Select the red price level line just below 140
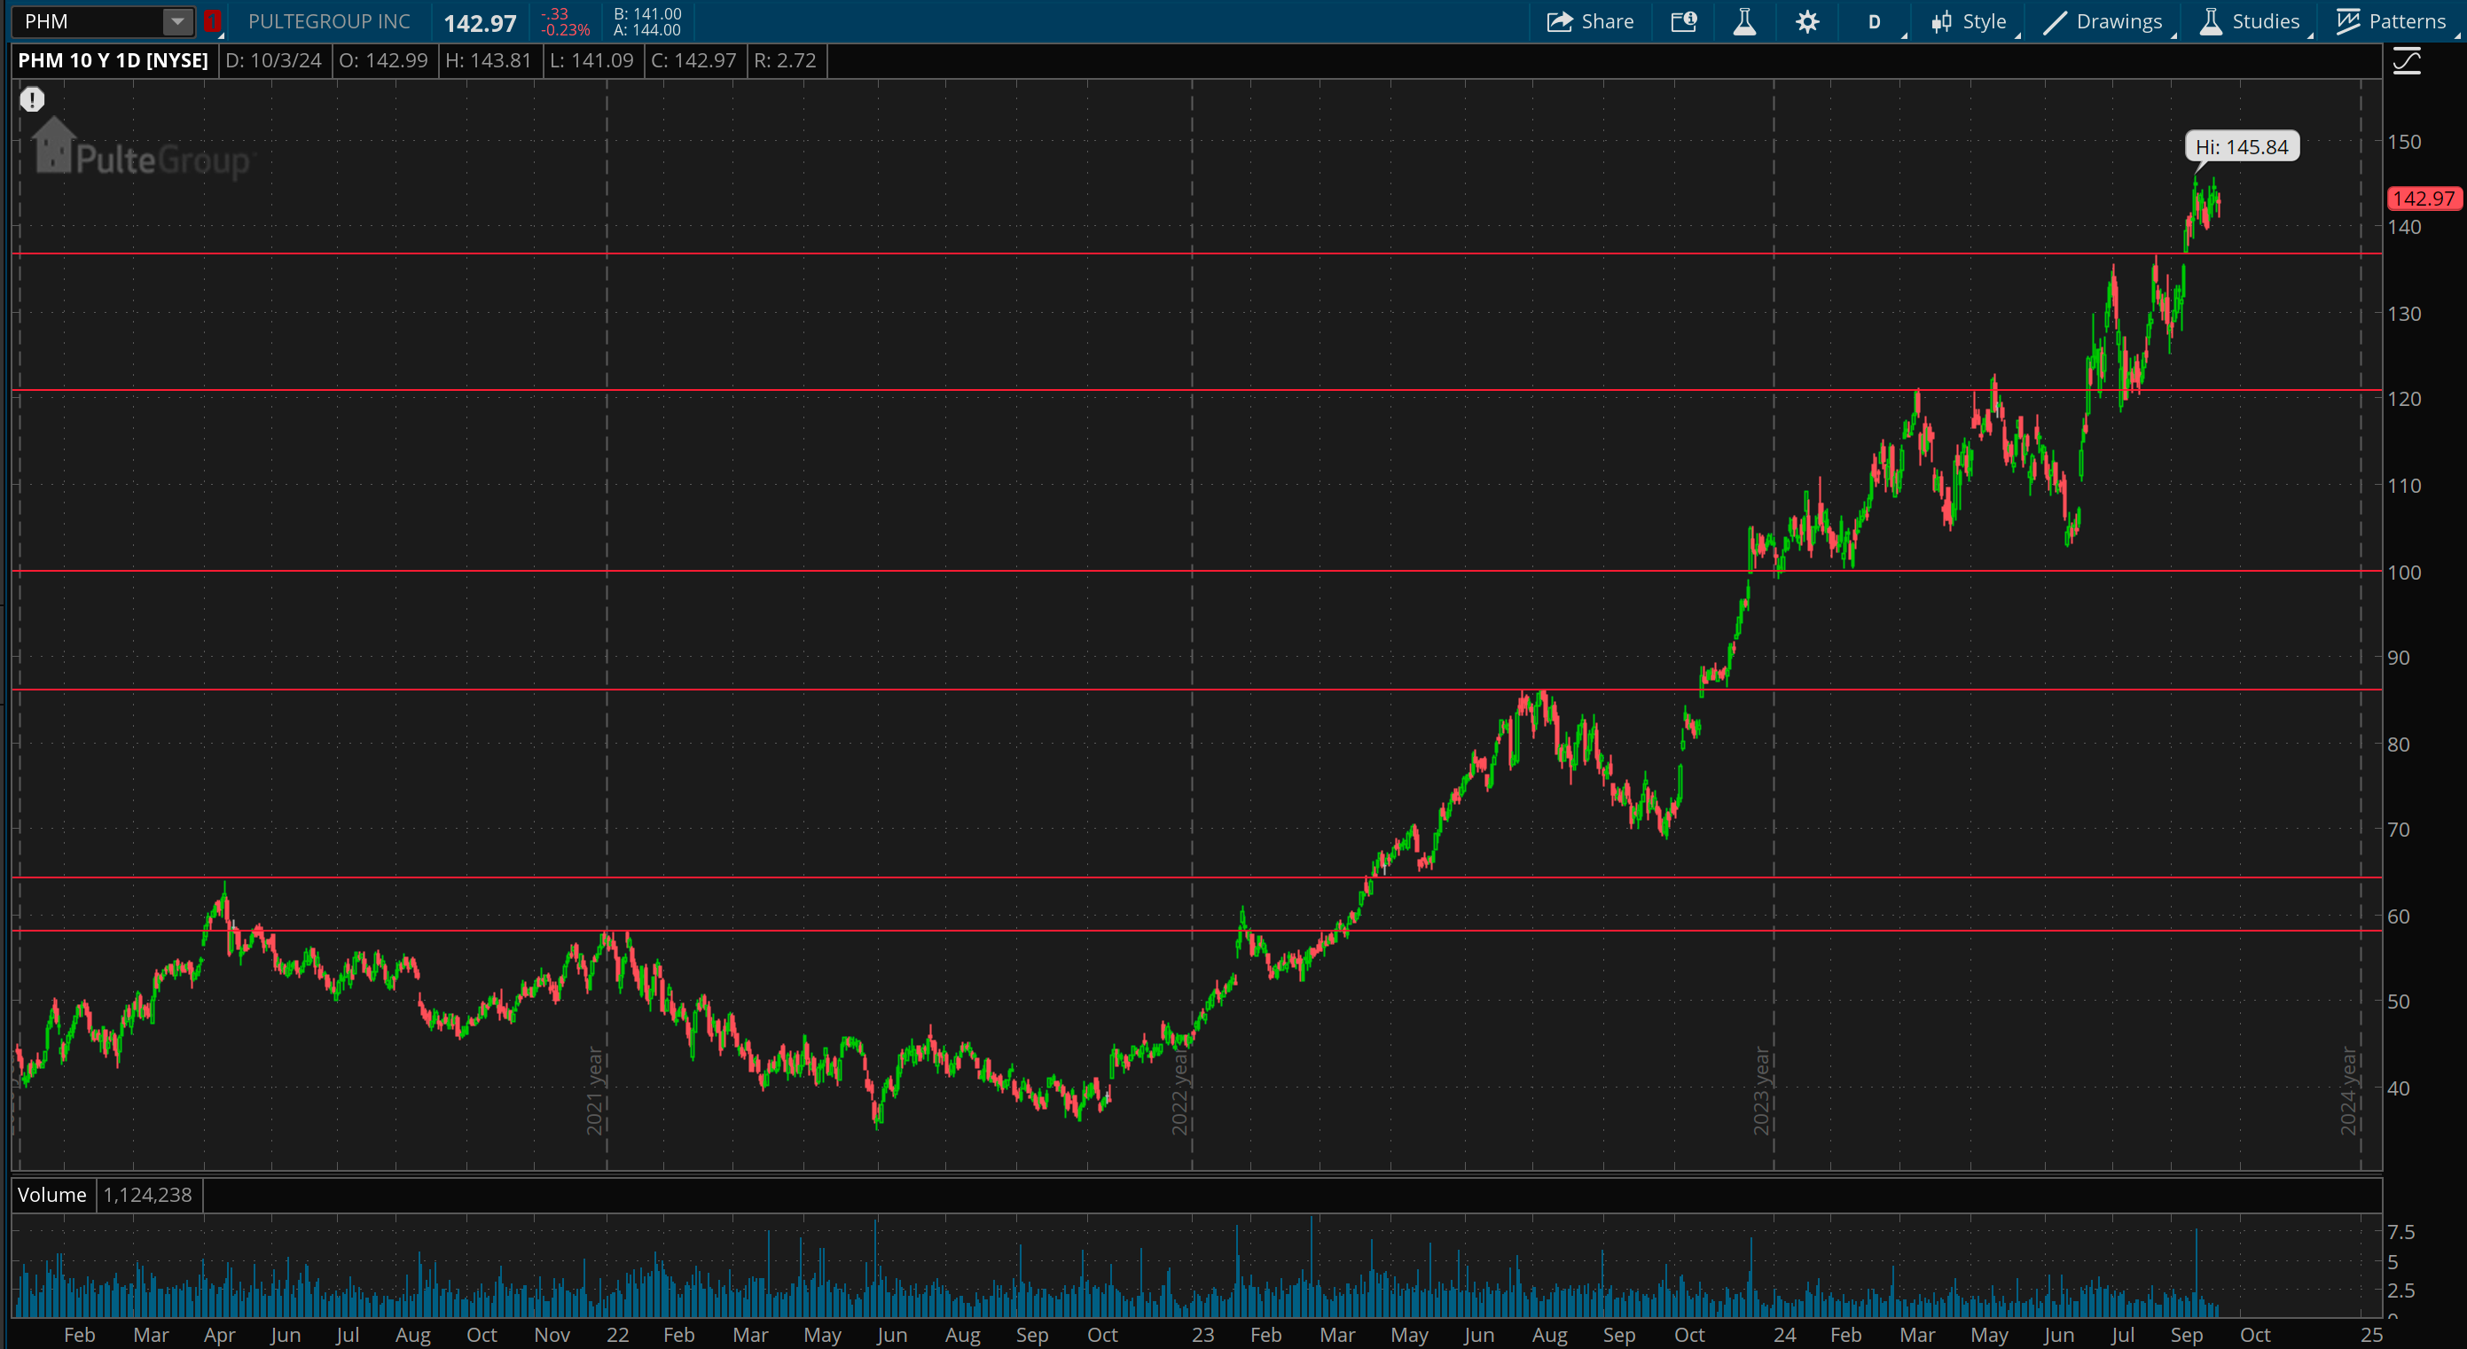 pyautogui.click(x=1197, y=253)
